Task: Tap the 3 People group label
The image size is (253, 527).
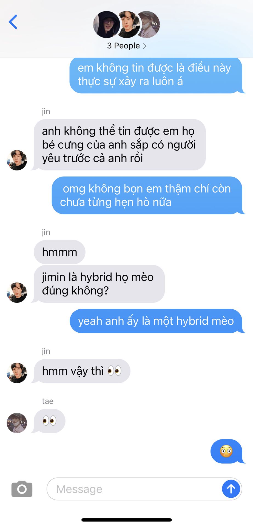Action: [x=123, y=46]
